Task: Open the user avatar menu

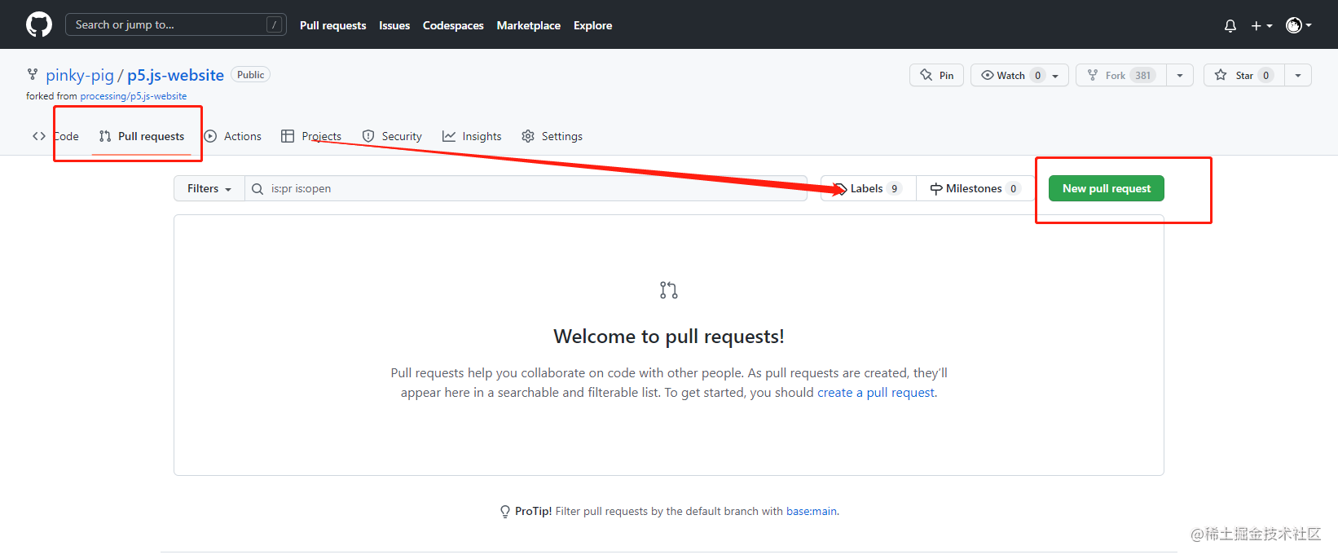Action: pyautogui.click(x=1298, y=25)
